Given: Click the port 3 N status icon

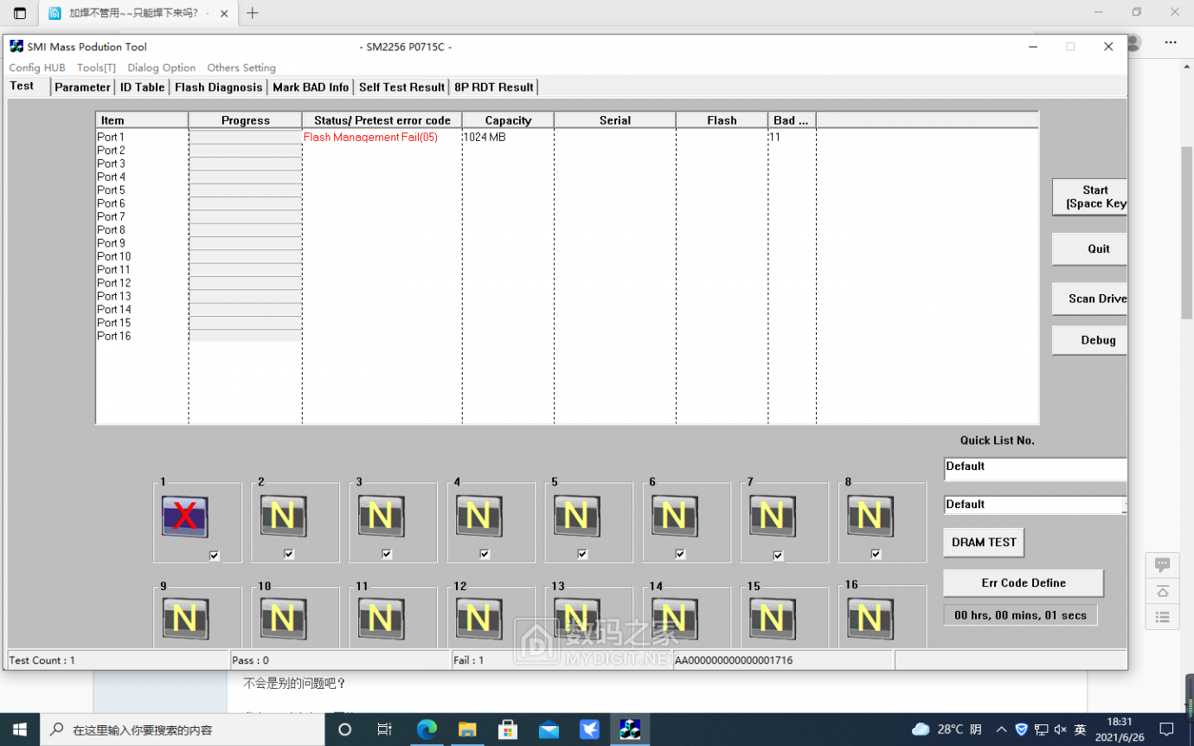Looking at the screenshot, I should click(381, 517).
